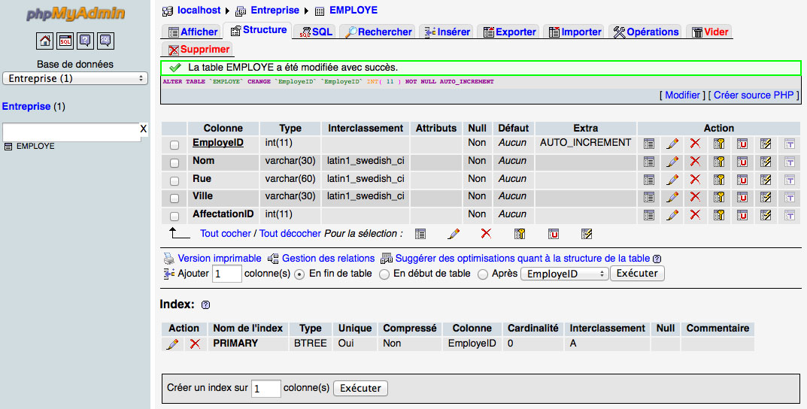Click the 'Tout cocher' link
The image size is (807, 409).
pos(226,234)
